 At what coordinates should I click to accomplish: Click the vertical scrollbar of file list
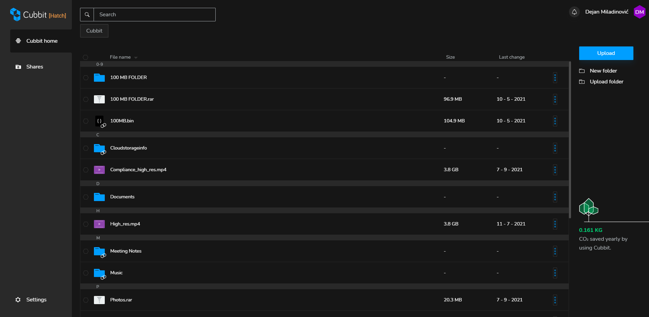(570, 140)
